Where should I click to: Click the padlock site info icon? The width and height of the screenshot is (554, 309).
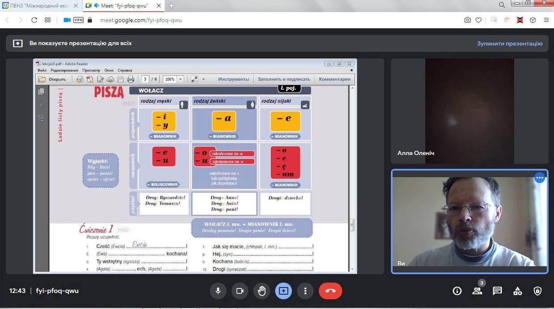pos(90,20)
